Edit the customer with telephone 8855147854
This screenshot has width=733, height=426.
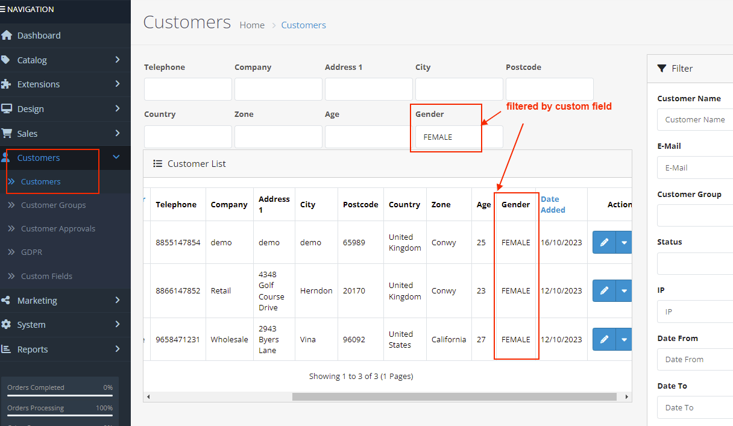604,242
